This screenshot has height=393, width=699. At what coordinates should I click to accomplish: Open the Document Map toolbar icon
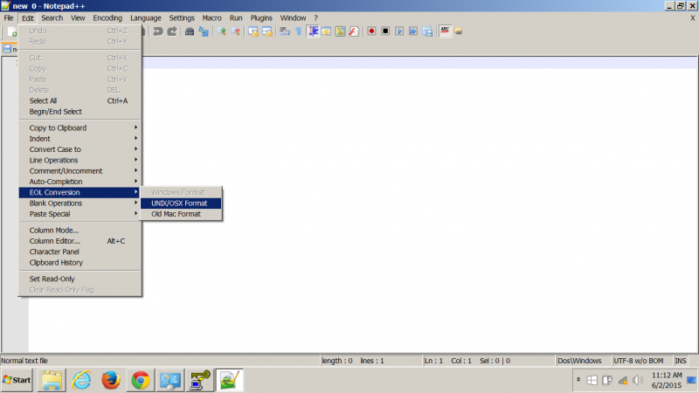(340, 31)
